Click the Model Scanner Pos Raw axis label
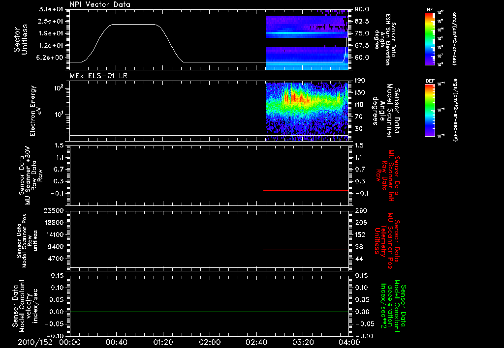504x348 pixels. 27,241
